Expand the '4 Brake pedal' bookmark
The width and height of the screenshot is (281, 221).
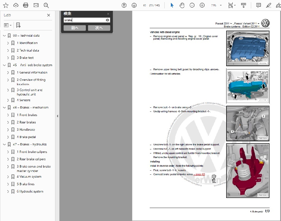click(8, 137)
